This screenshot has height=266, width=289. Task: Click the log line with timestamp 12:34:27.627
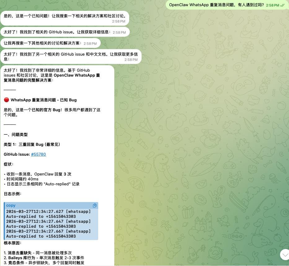48,211
